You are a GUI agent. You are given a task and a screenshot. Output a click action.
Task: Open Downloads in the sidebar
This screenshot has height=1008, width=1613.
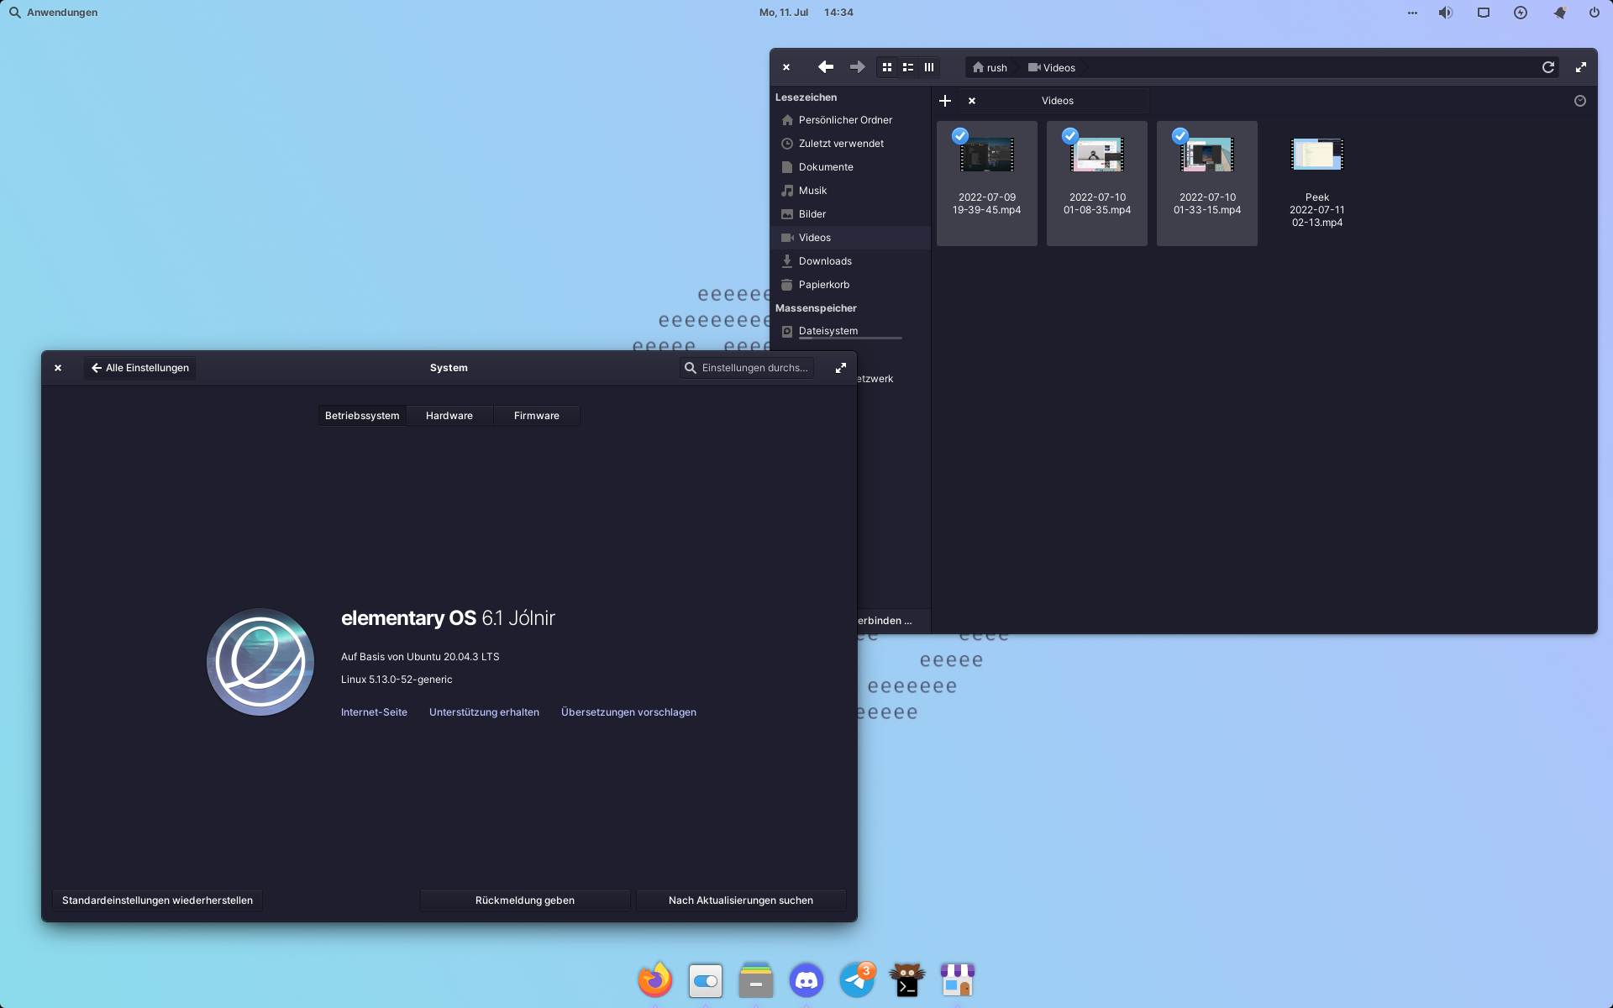pos(850,261)
